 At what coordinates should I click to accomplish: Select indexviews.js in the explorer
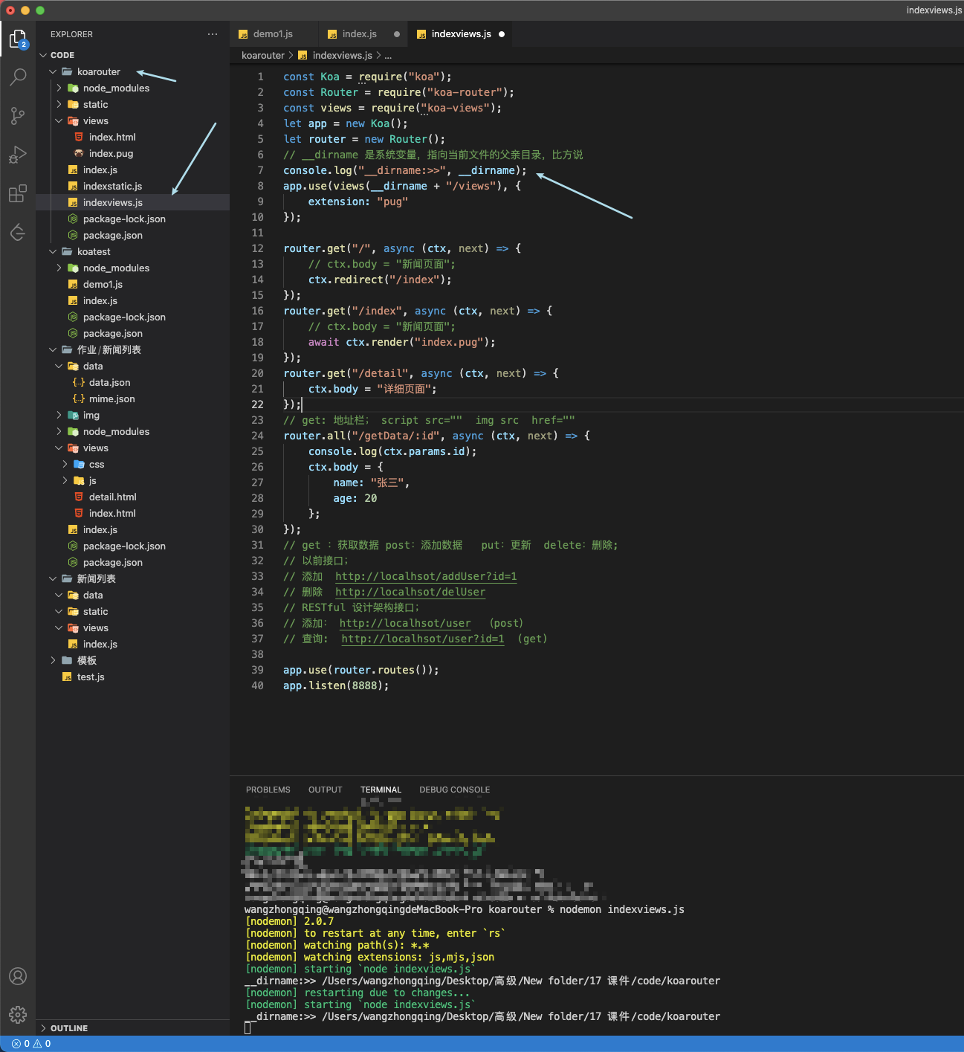[132, 202]
